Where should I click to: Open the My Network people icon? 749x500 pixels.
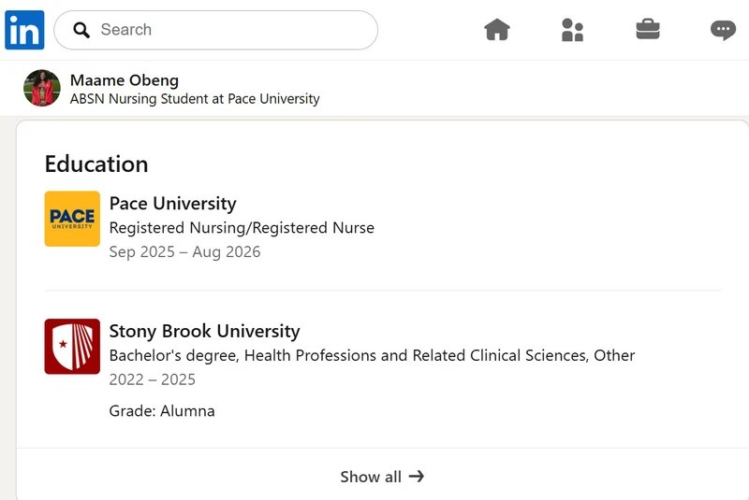click(x=572, y=30)
